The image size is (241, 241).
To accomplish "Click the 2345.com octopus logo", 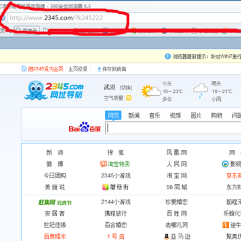I will point(54,90).
